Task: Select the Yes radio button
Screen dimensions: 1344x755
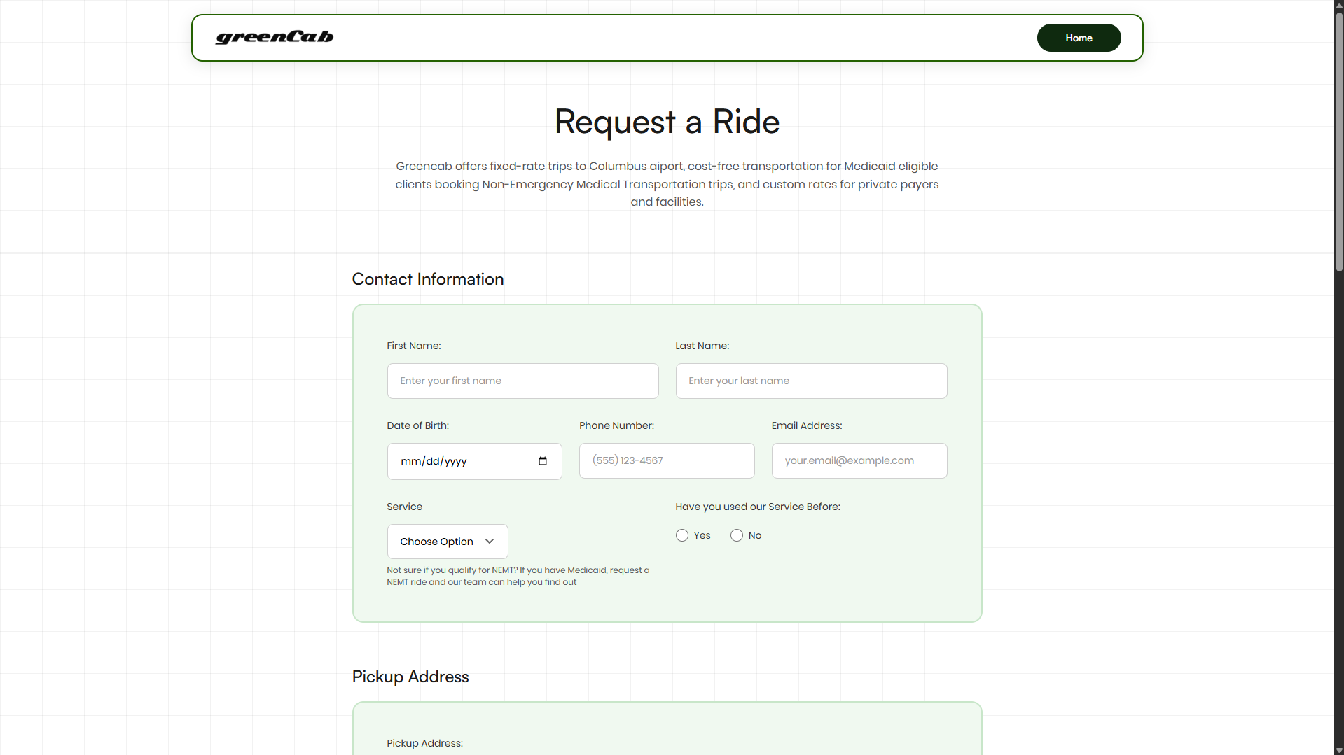Action: click(x=681, y=535)
